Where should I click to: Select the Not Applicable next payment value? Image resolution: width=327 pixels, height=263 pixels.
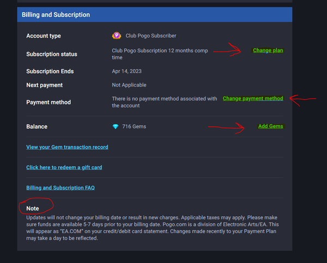pos(129,85)
